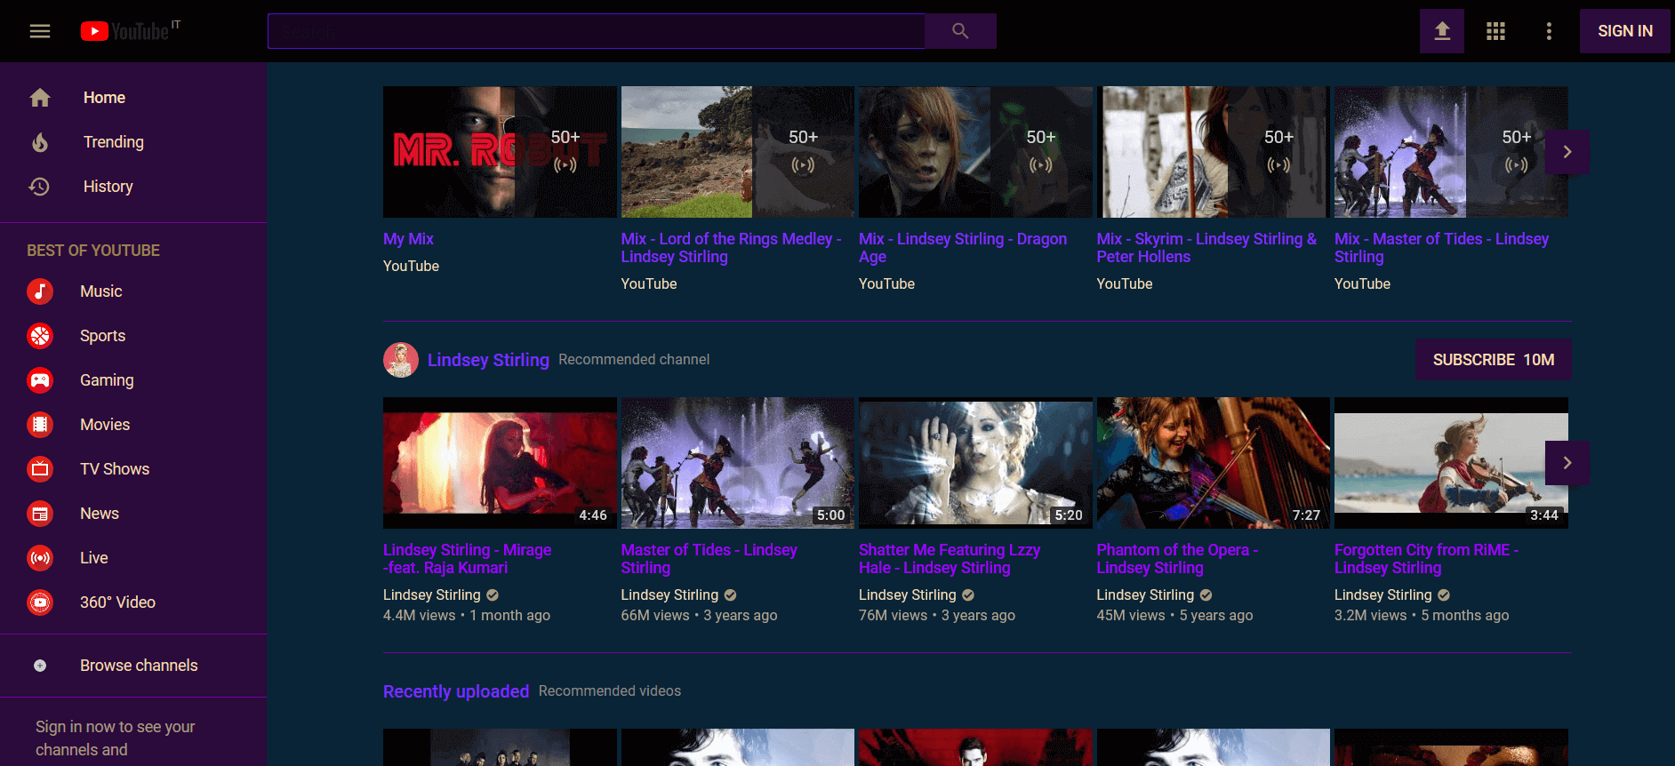Open the three-dot settings menu
The height and width of the screenshot is (766, 1675).
pos(1549,31)
